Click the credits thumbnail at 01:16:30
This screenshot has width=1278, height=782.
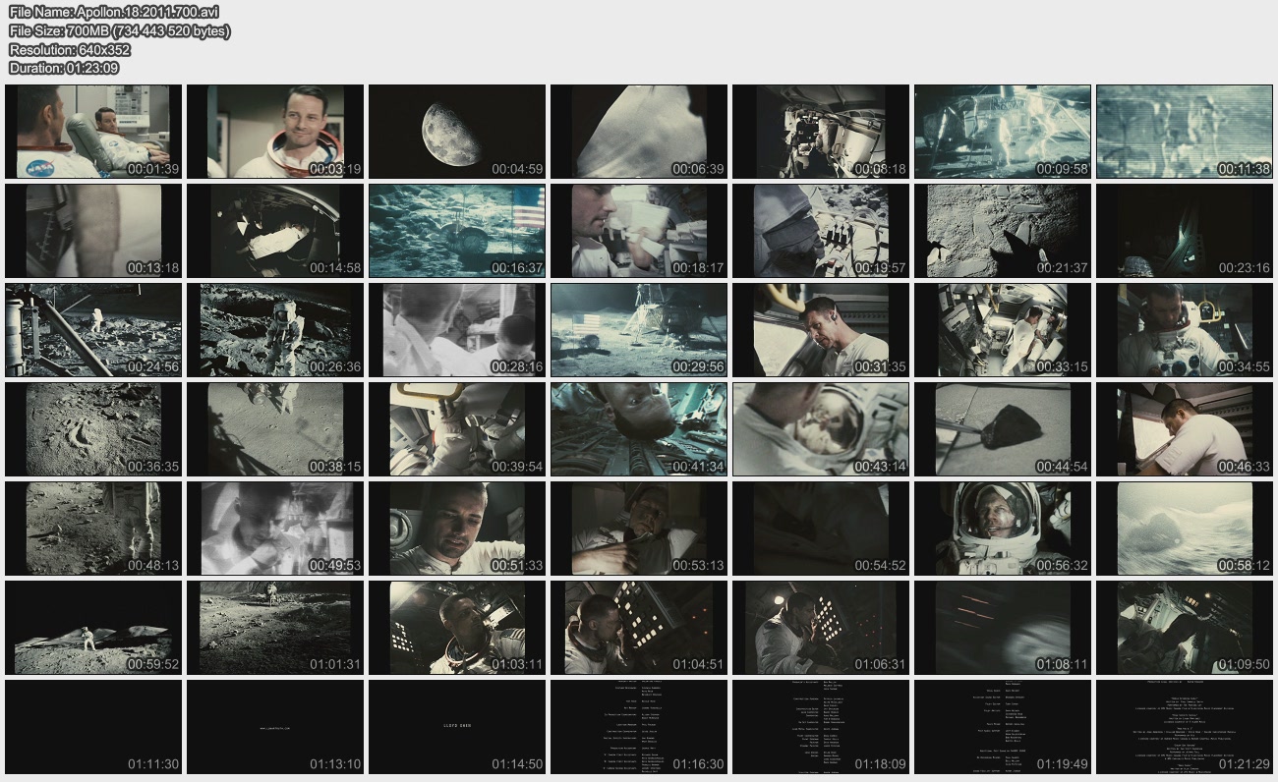[x=639, y=727]
